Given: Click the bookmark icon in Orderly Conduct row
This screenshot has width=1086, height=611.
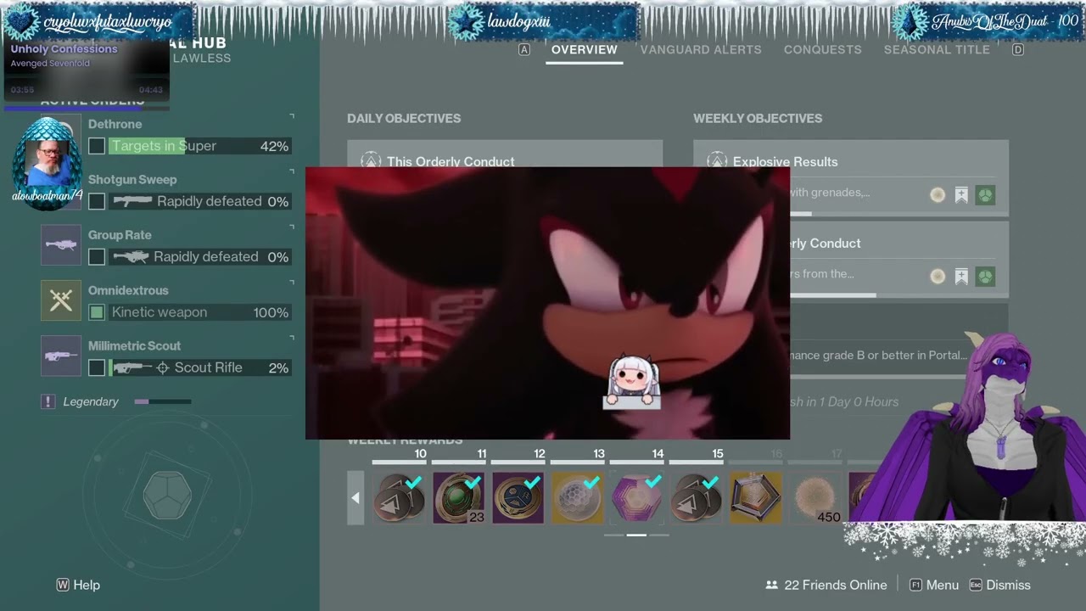Looking at the screenshot, I should (961, 276).
